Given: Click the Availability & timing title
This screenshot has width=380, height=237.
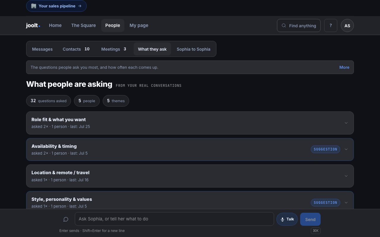Looking at the screenshot, I should point(54,146).
